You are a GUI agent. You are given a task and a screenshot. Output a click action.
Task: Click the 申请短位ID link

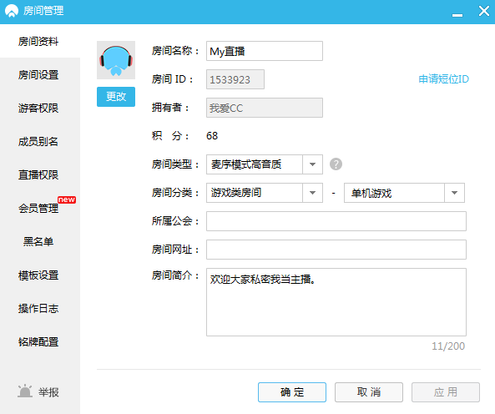(443, 79)
